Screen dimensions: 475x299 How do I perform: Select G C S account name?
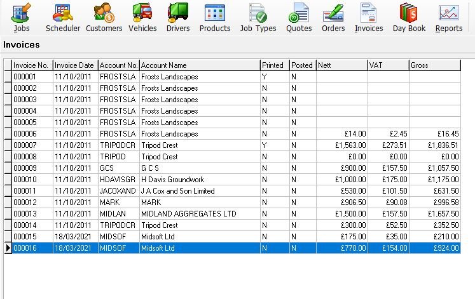click(200, 168)
